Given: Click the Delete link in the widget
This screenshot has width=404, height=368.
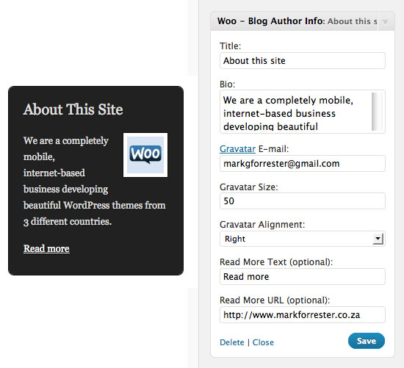Looking at the screenshot, I should coord(232,342).
